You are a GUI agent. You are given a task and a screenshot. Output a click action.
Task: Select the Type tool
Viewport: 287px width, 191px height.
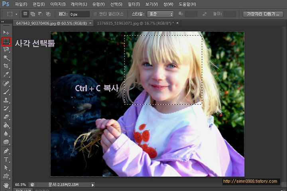[6, 159]
